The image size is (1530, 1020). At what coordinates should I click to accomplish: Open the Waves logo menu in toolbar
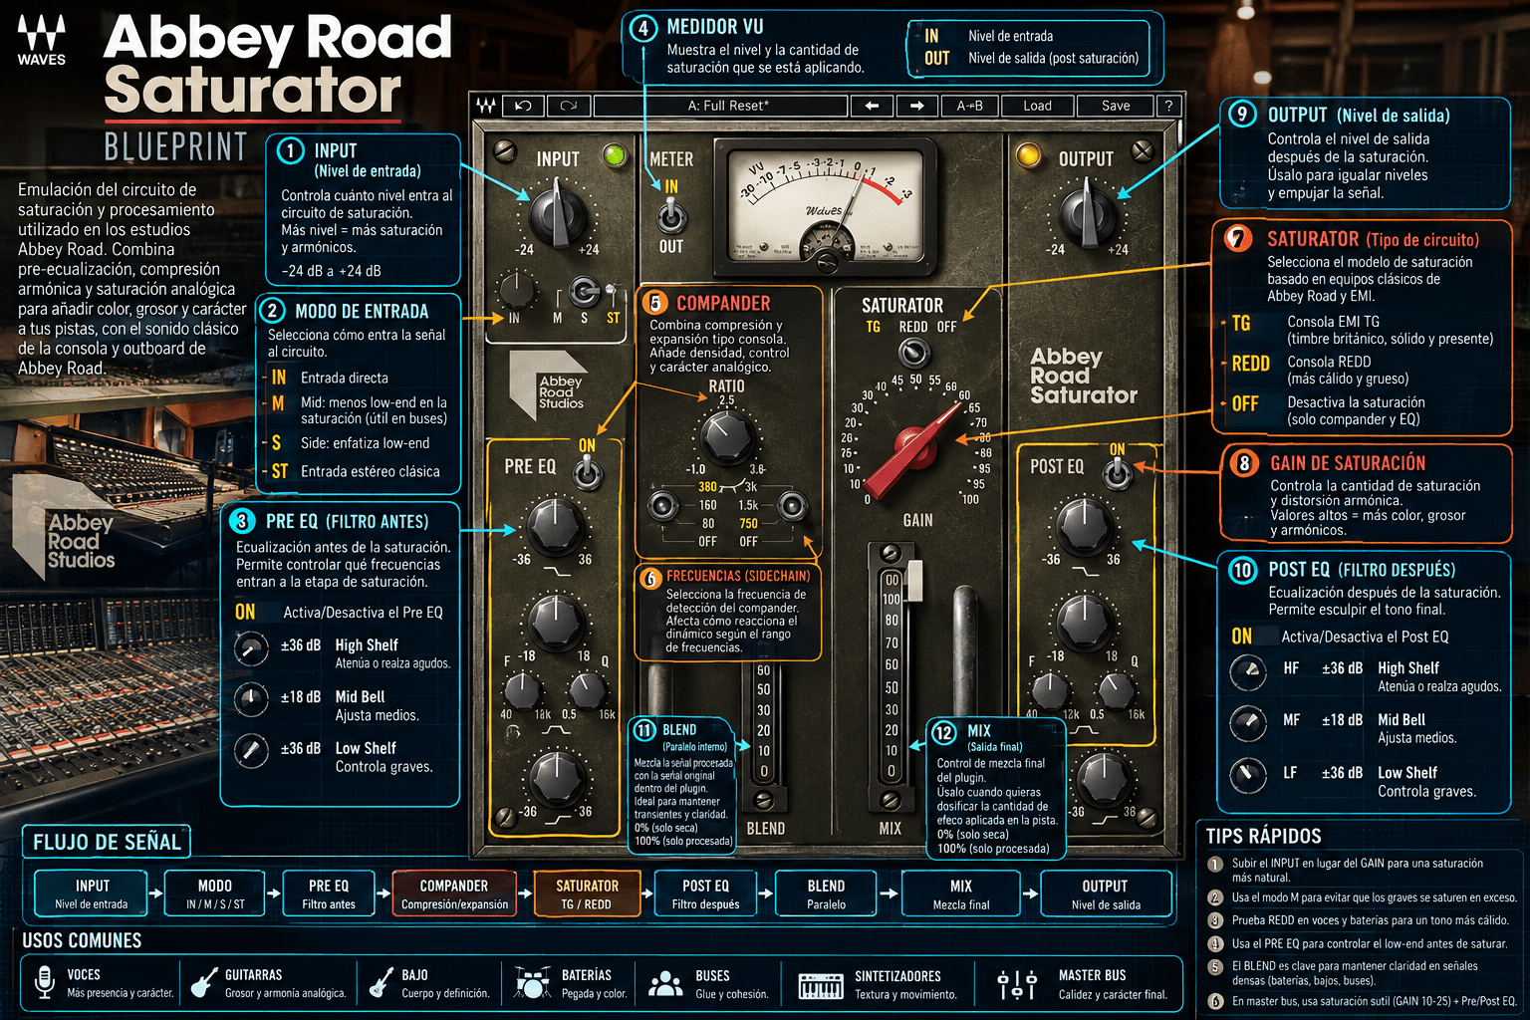pos(486,106)
